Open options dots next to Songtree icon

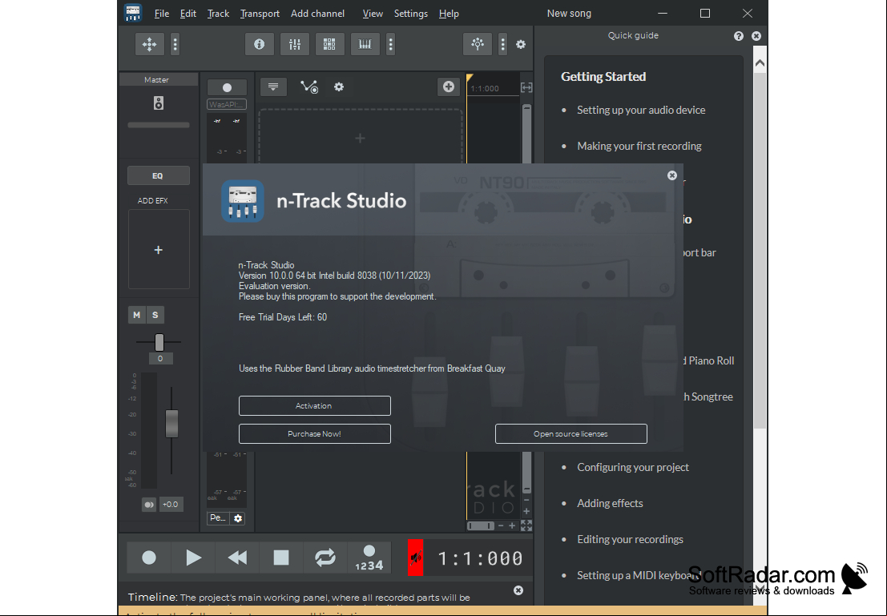coord(502,44)
